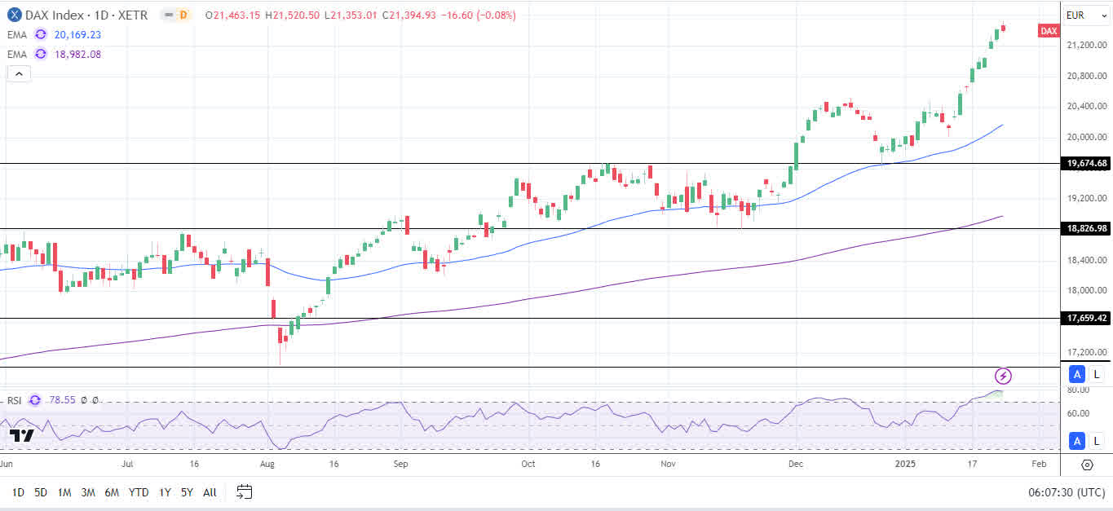This screenshot has width=1113, height=511.
Task: Click the 19,674.68 horizontal line price label
Action: 1087,164
